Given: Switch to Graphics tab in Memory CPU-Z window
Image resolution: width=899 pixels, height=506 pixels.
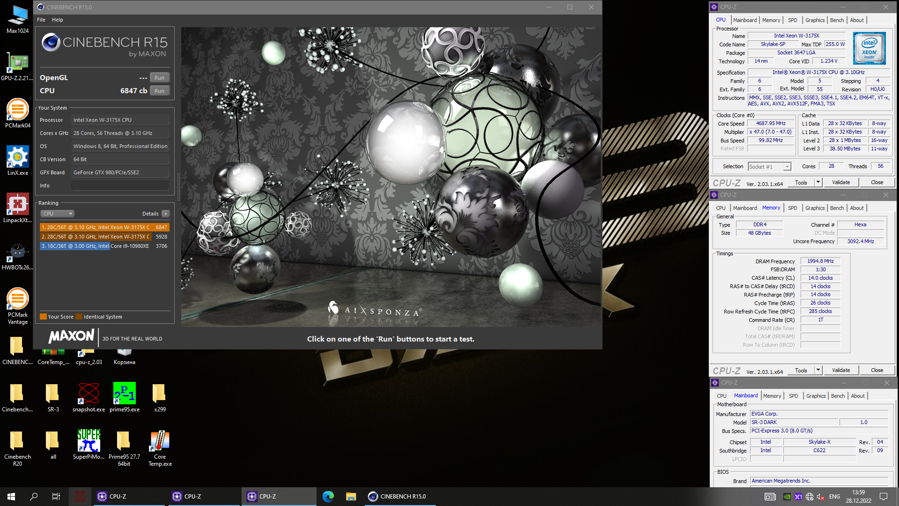Looking at the screenshot, I should 815,208.
